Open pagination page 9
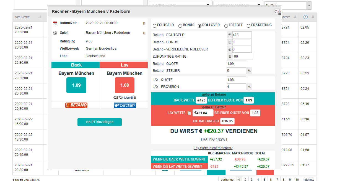The width and height of the screenshot is (345, 181). coord(290,180)
